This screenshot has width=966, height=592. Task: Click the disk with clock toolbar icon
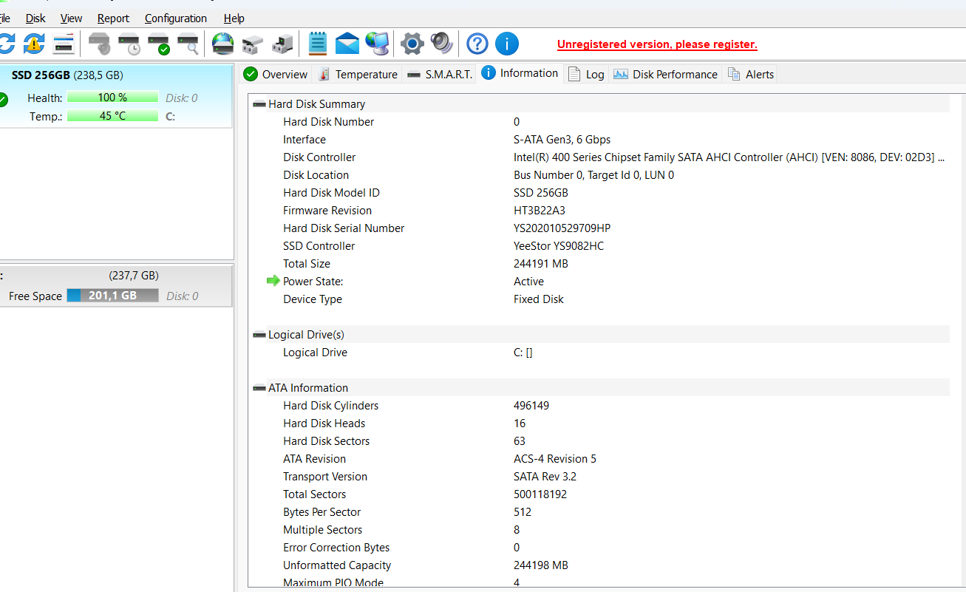pyautogui.click(x=129, y=44)
